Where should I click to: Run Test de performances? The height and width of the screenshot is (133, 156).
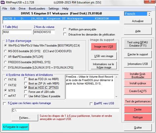tap(138, 102)
